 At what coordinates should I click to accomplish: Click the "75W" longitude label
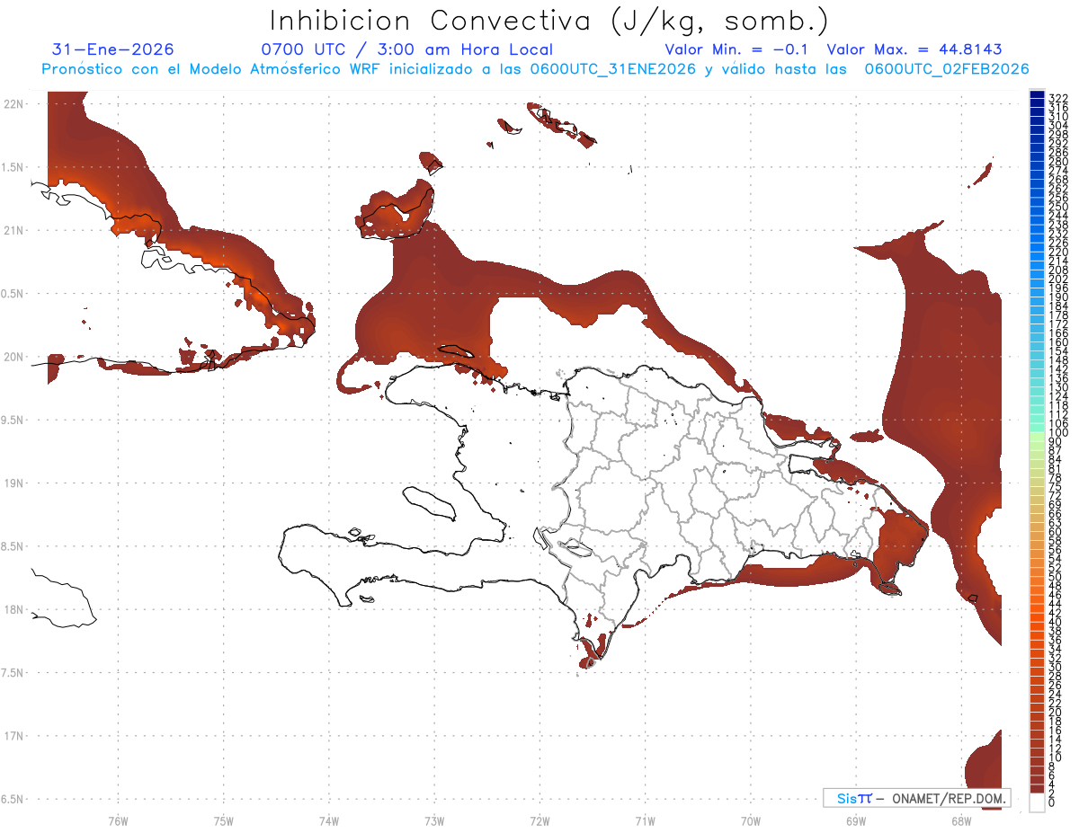coord(223,820)
